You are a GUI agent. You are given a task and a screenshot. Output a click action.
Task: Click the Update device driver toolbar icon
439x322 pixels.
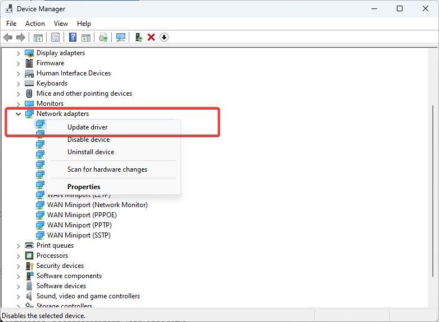103,37
